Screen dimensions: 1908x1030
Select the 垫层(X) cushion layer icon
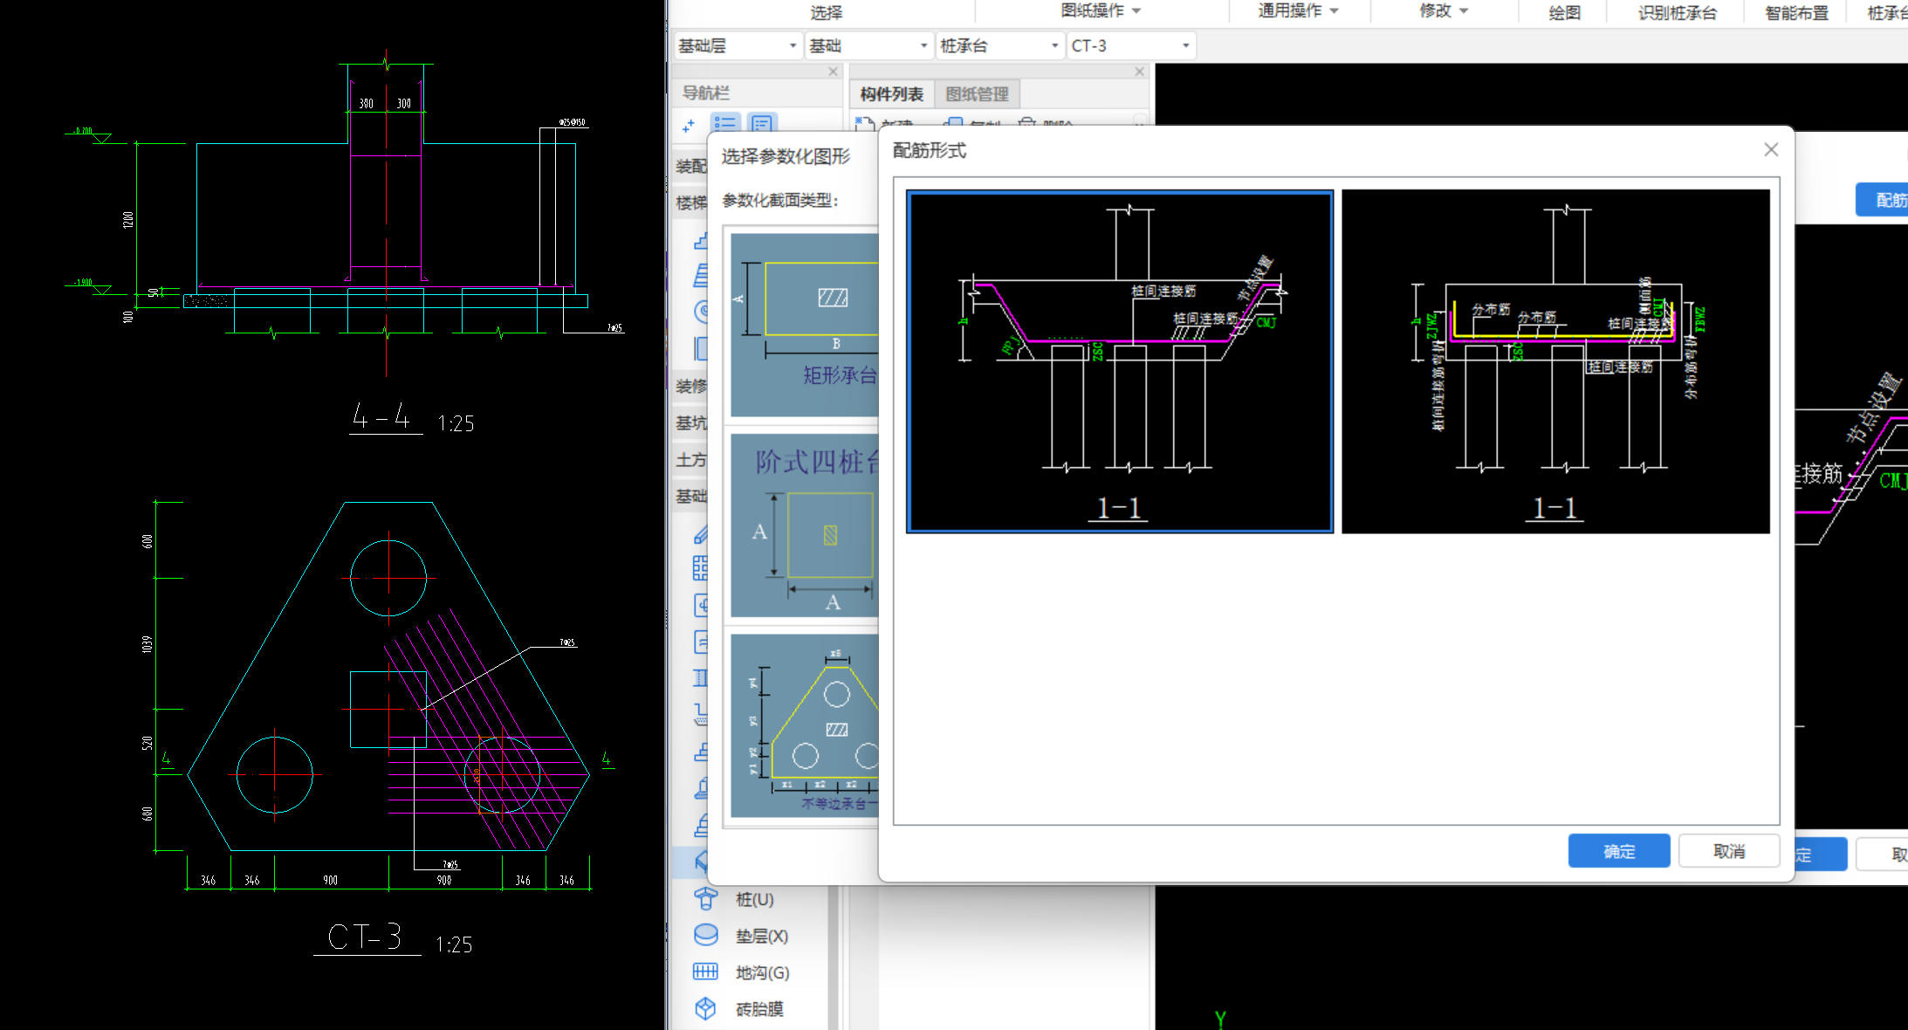(705, 935)
